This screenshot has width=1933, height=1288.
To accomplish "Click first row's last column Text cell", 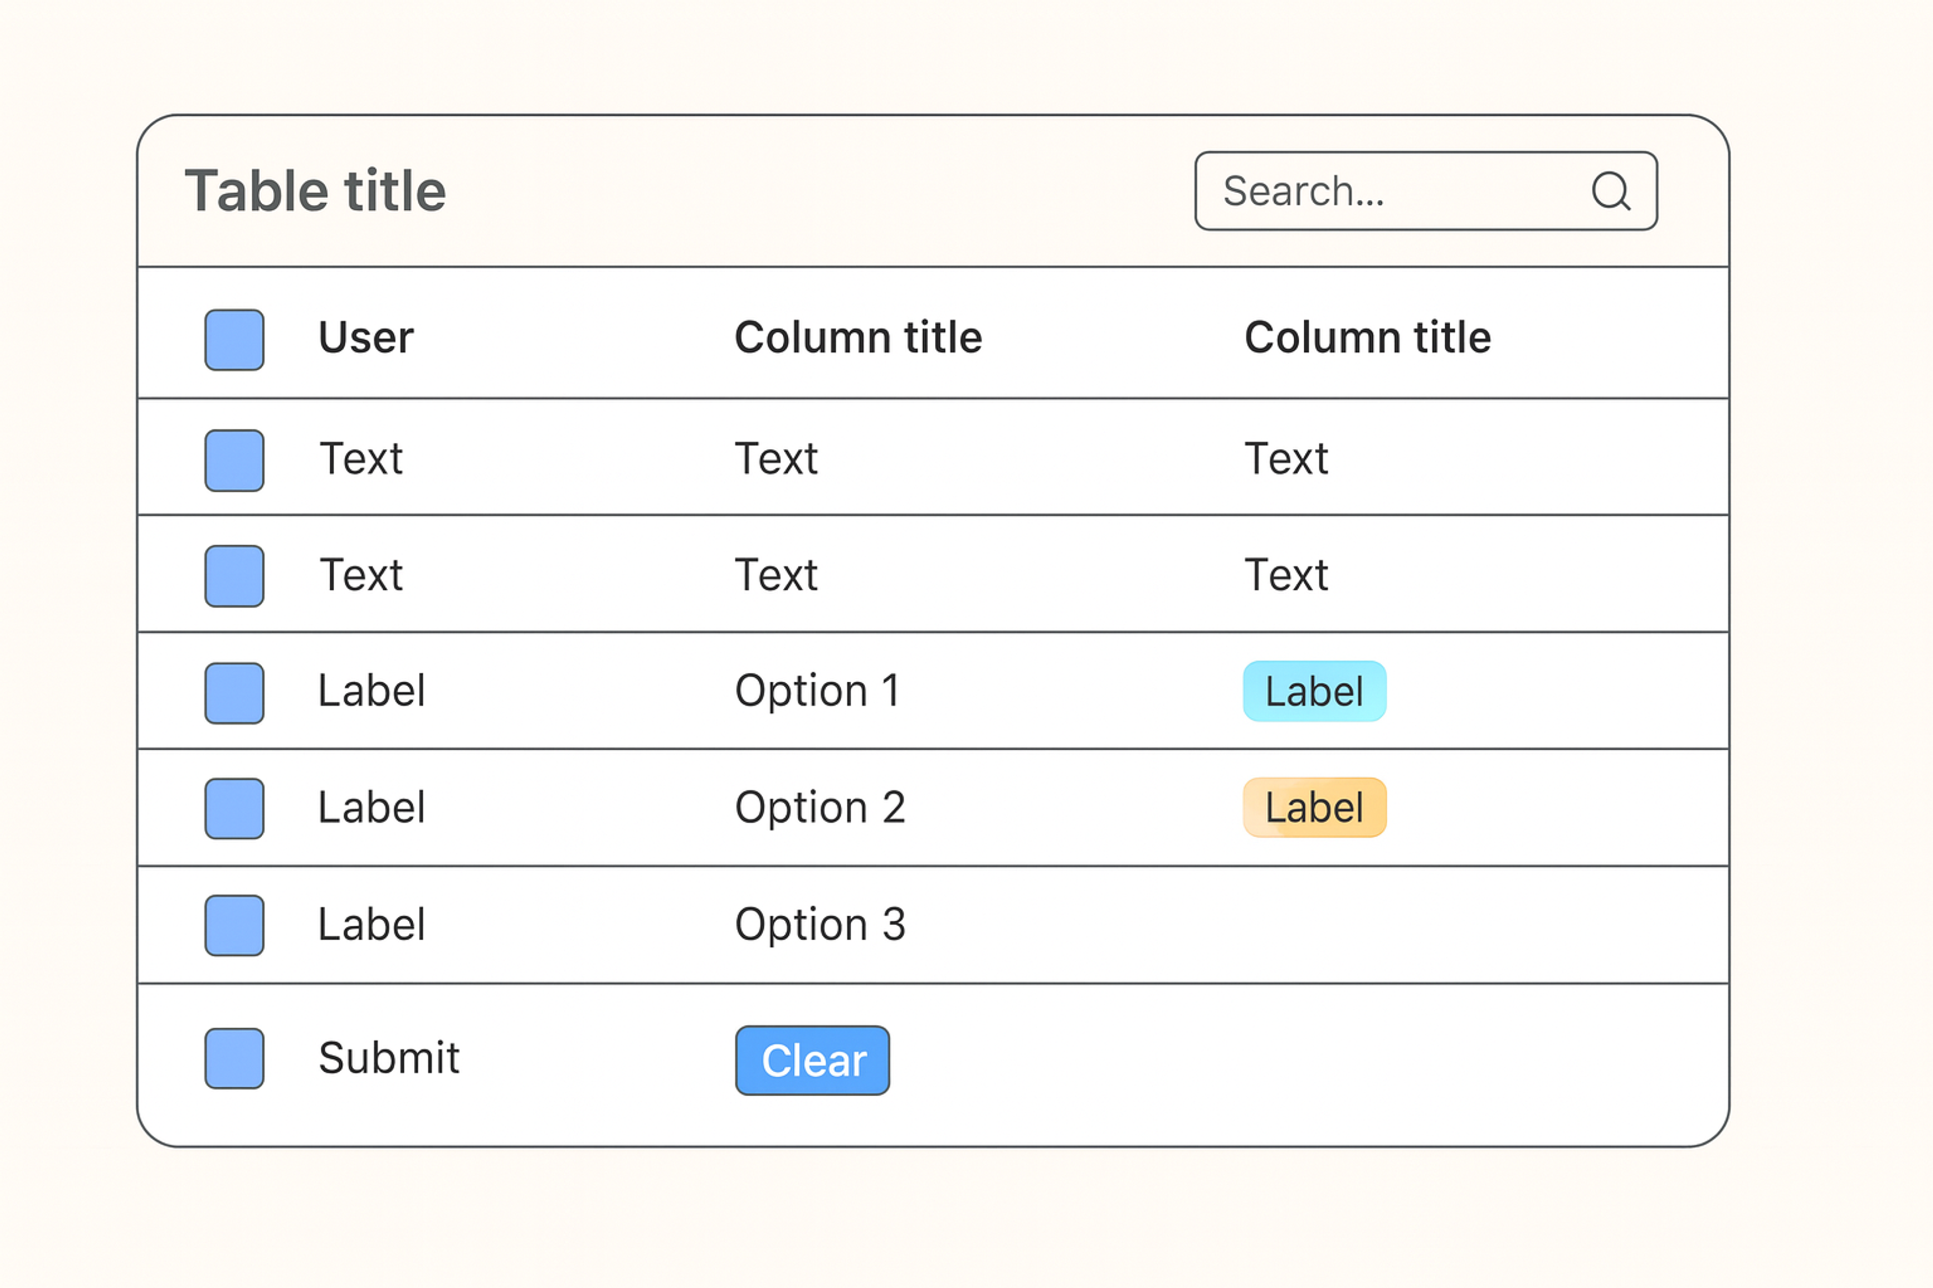I will 1286,457.
